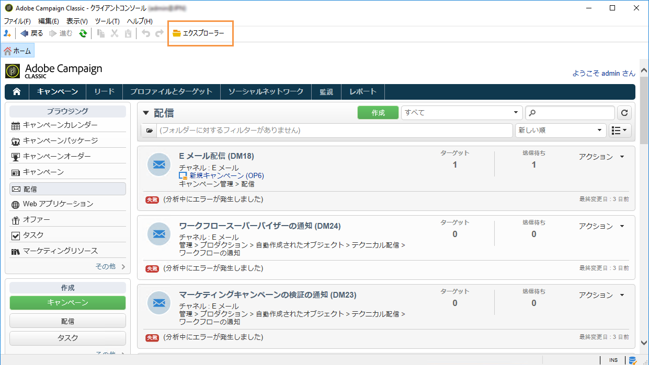Click the Adobe Campaign Classic logo

click(54, 71)
